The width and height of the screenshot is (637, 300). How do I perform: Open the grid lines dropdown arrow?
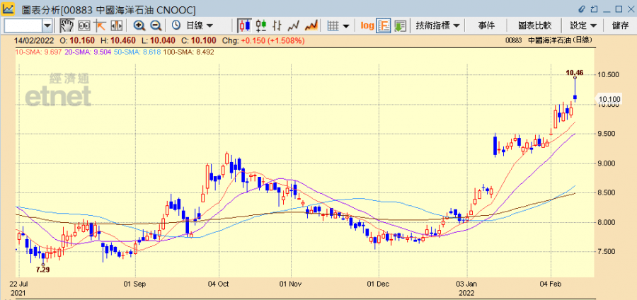coord(345,26)
